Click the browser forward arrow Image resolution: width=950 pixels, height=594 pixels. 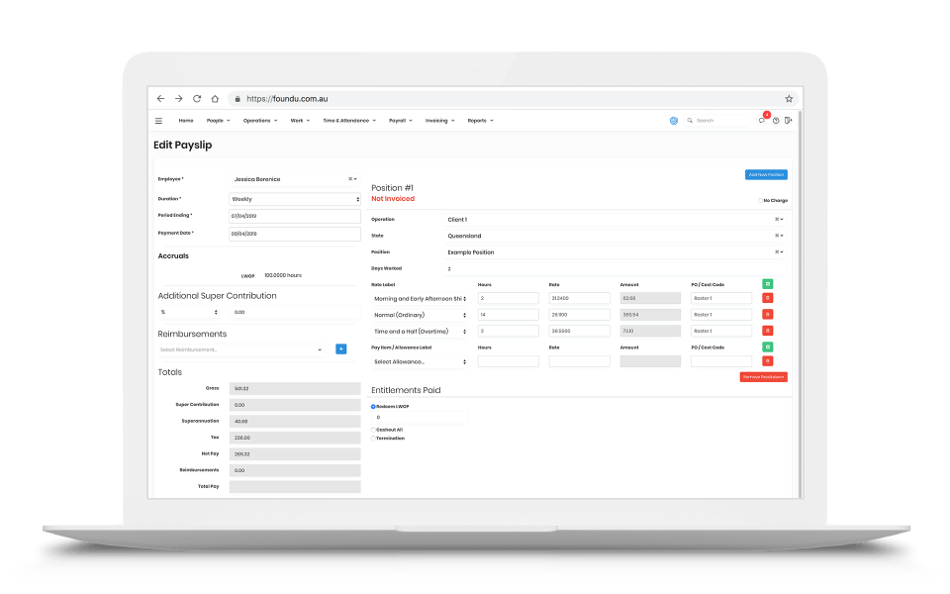(179, 99)
